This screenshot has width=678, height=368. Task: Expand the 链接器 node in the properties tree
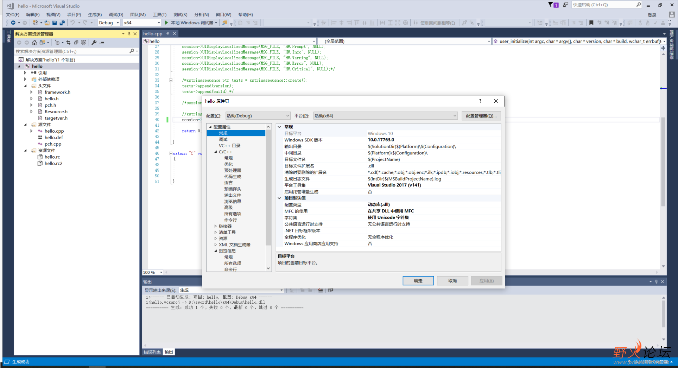[216, 226]
